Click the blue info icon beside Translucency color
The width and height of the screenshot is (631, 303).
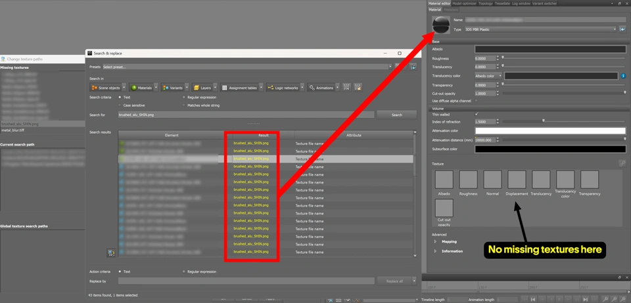pos(623,76)
